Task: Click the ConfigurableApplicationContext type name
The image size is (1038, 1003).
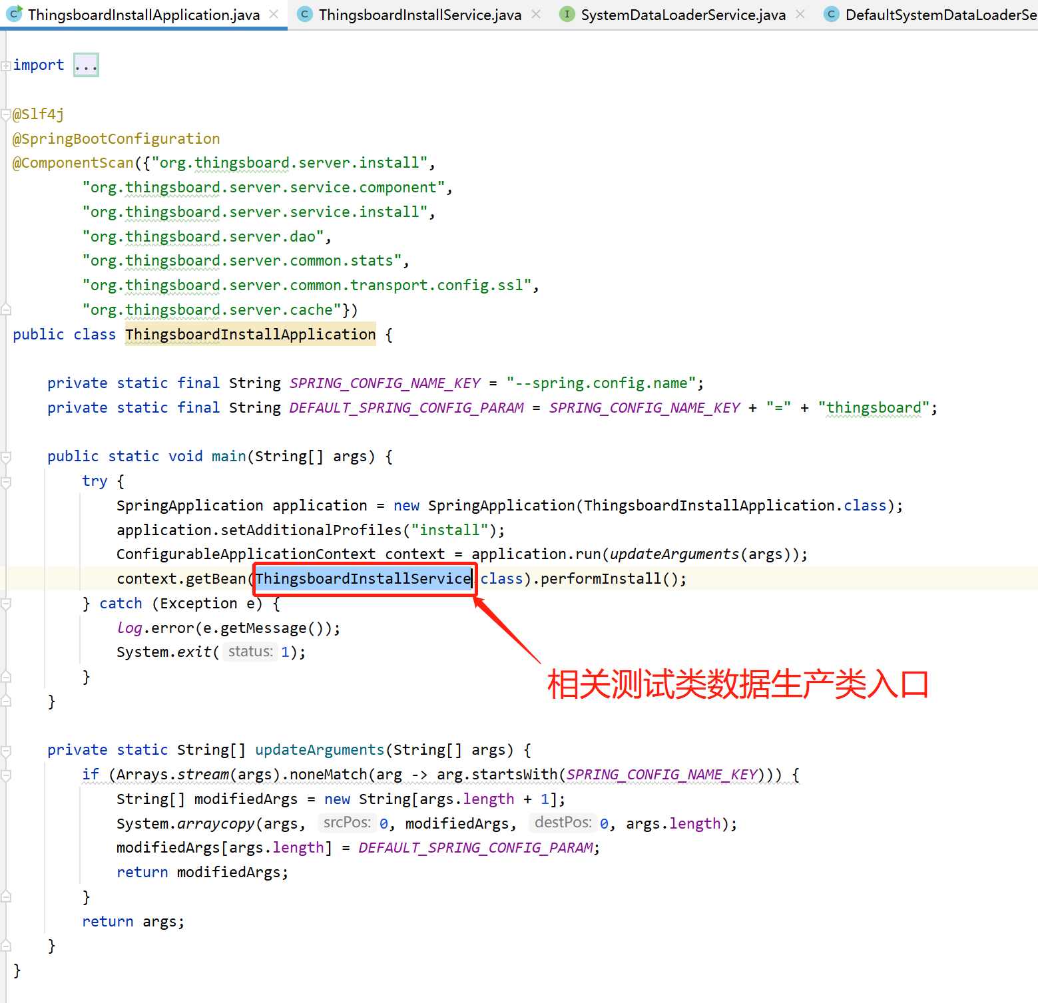Action: [x=246, y=554]
